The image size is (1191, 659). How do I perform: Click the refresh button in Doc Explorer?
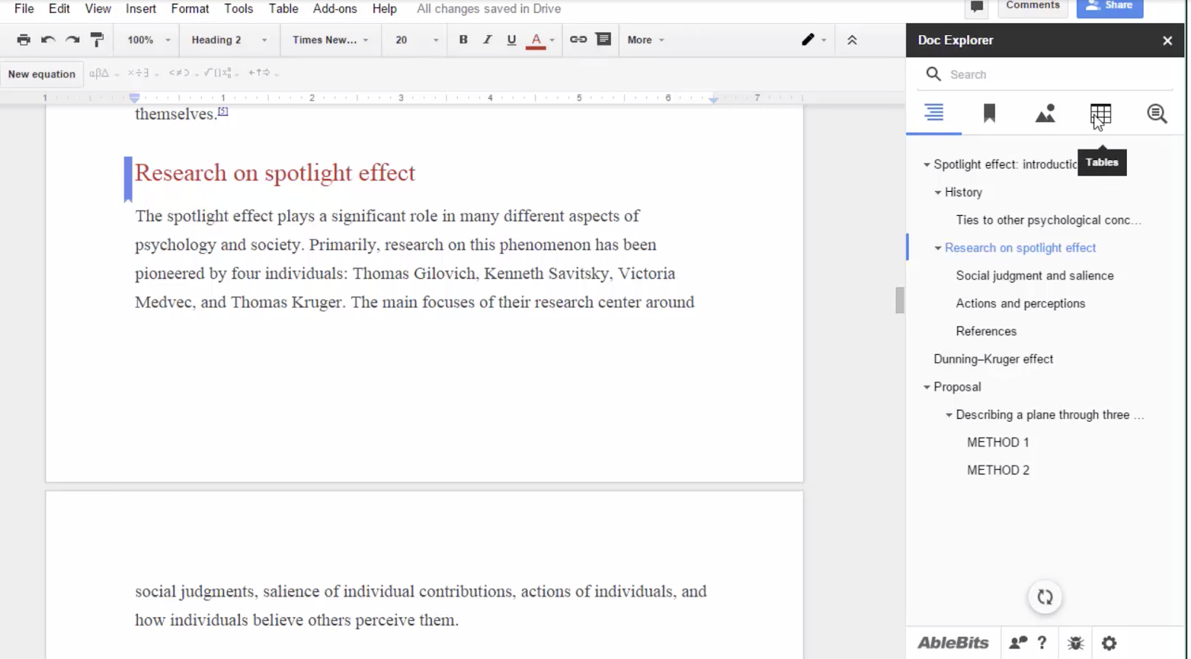pos(1045,597)
